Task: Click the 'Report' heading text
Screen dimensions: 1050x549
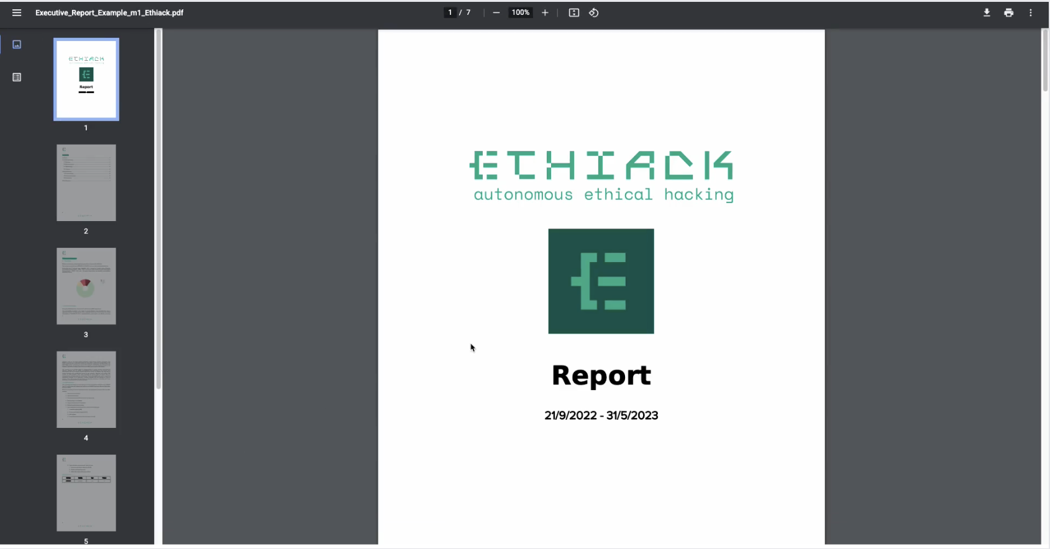Action: coord(601,376)
